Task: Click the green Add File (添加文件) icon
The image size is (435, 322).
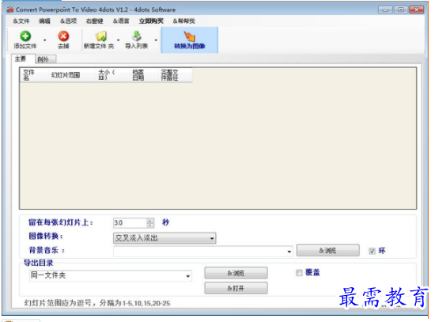Action: pyautogui.click(x=25, y=36)
